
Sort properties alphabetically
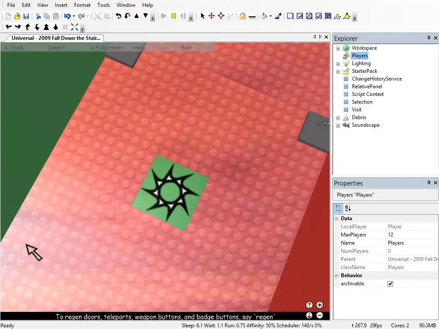348,208
